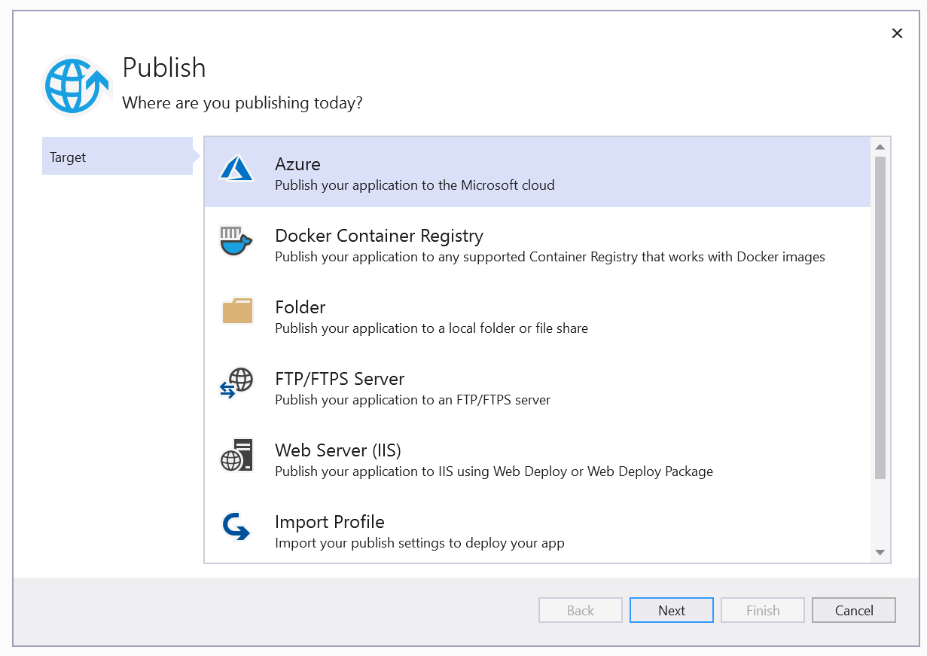Click the Import Profile arrow icon
The height and width of the screenshot is (656, 927).
tap(236, 526)
